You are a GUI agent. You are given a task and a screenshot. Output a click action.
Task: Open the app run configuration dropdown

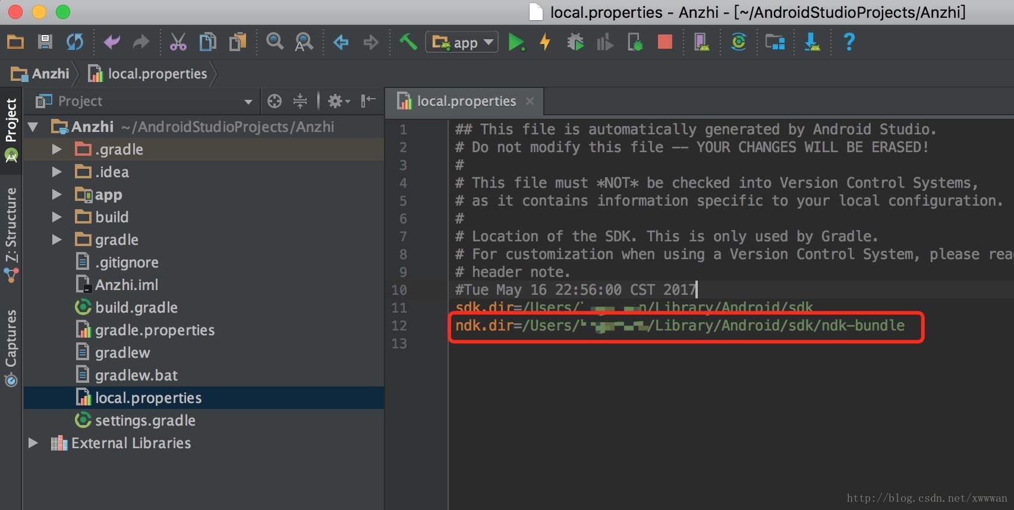(x=462, y=42)
